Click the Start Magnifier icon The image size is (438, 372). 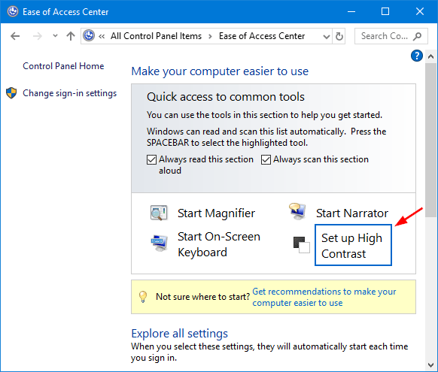pyautogui.click(x=159, y=213)
